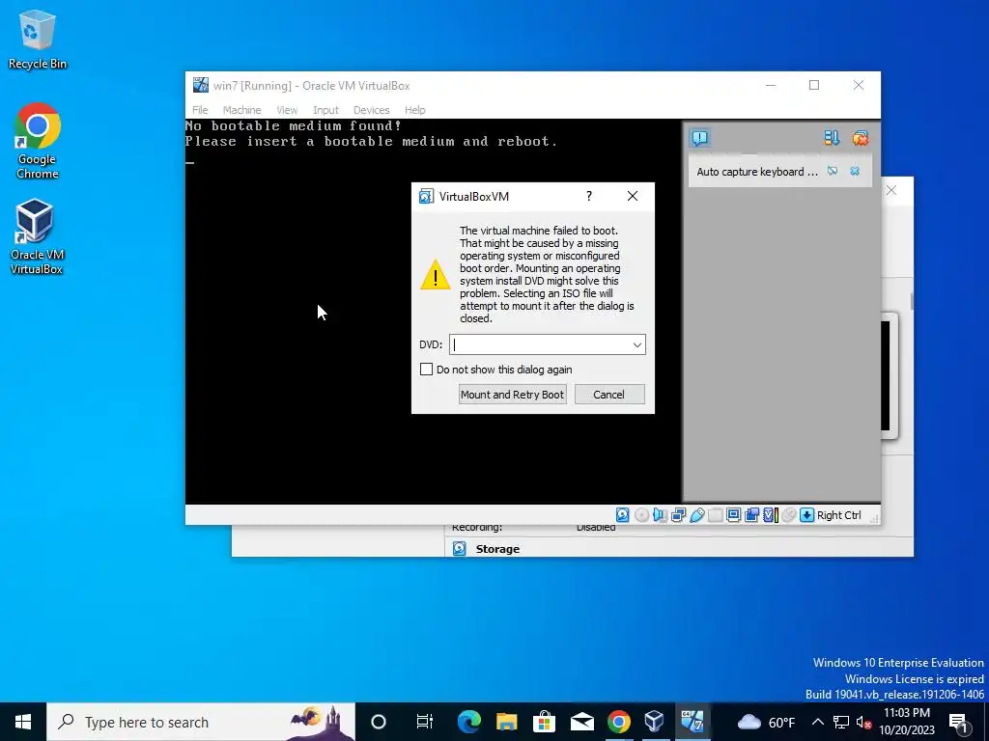Open the Recycle Bin desktop icon
Screen dimensions: 989x741
(38, 39)
